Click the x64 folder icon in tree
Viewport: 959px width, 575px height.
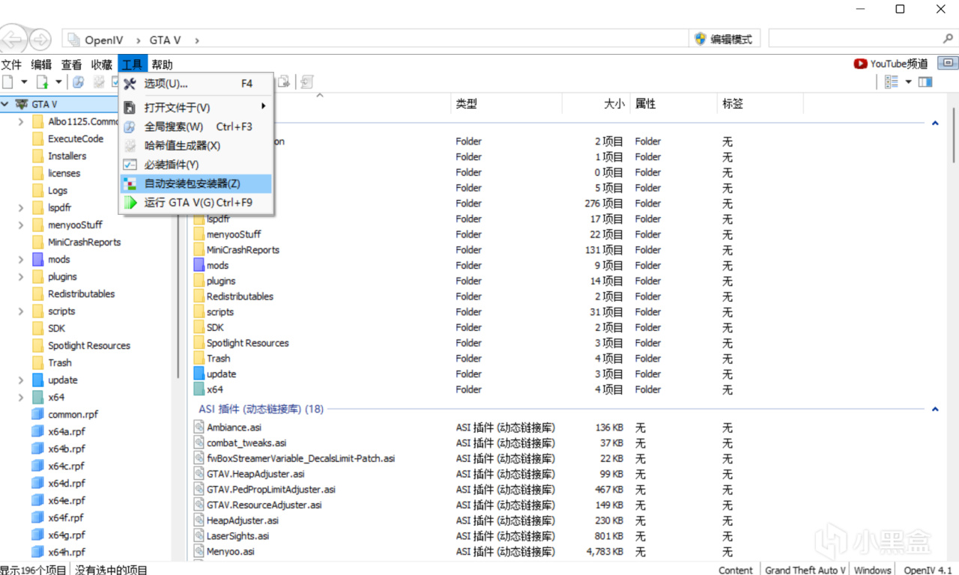(38, 398)
